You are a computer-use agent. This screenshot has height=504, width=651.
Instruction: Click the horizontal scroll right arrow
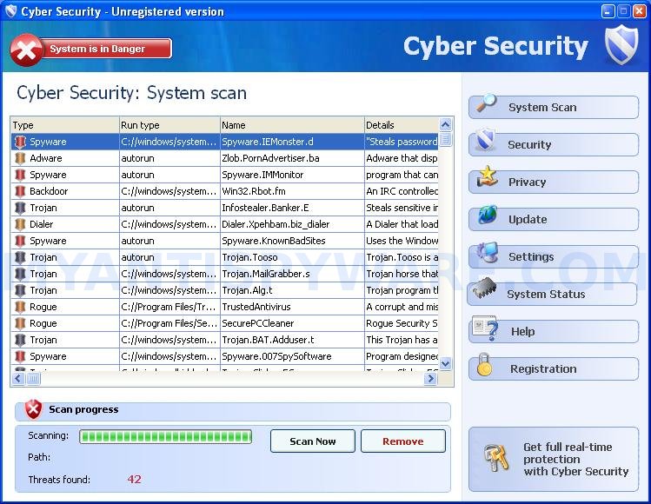click(430, 379)
